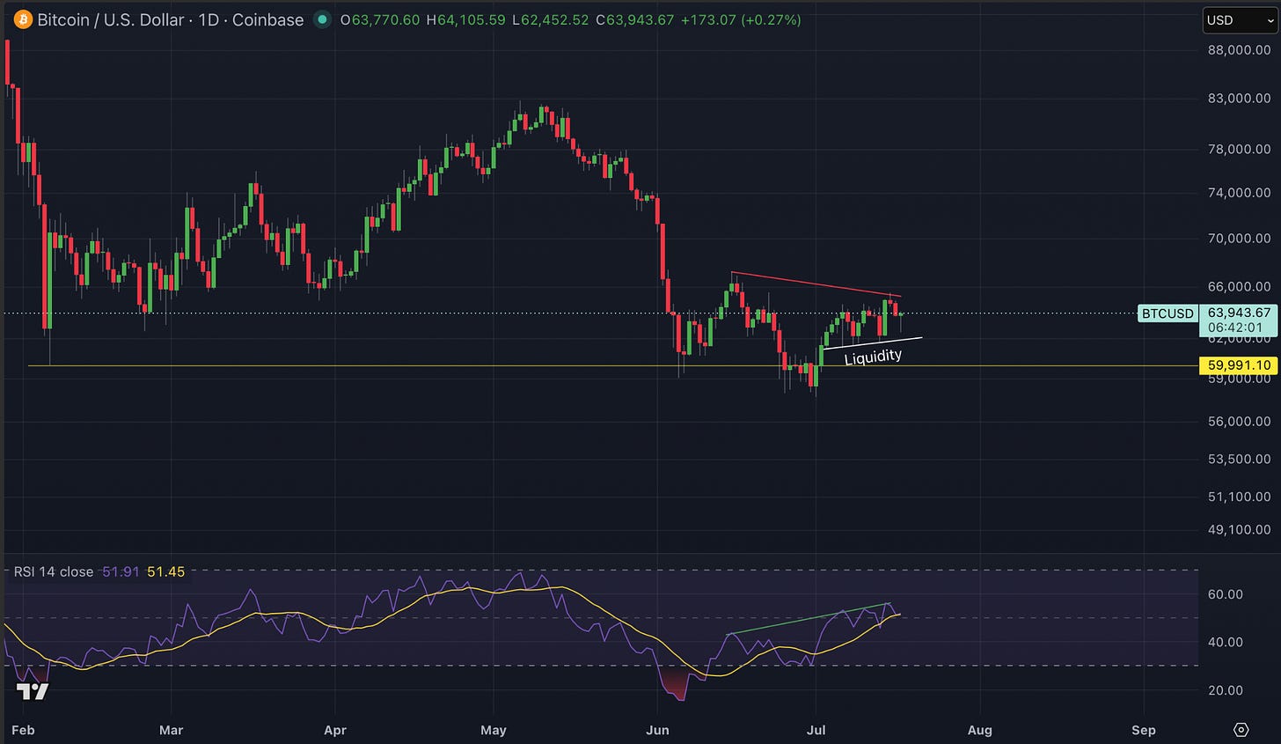The height and width of the screenshot is (744, 1281).
Task: Click the 51,100.00 price axis label
Action: pyautogui.click(x=1239, y=497)
